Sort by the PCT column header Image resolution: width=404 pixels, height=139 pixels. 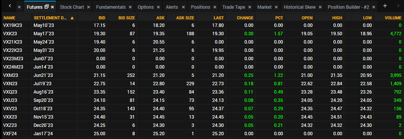279,18
